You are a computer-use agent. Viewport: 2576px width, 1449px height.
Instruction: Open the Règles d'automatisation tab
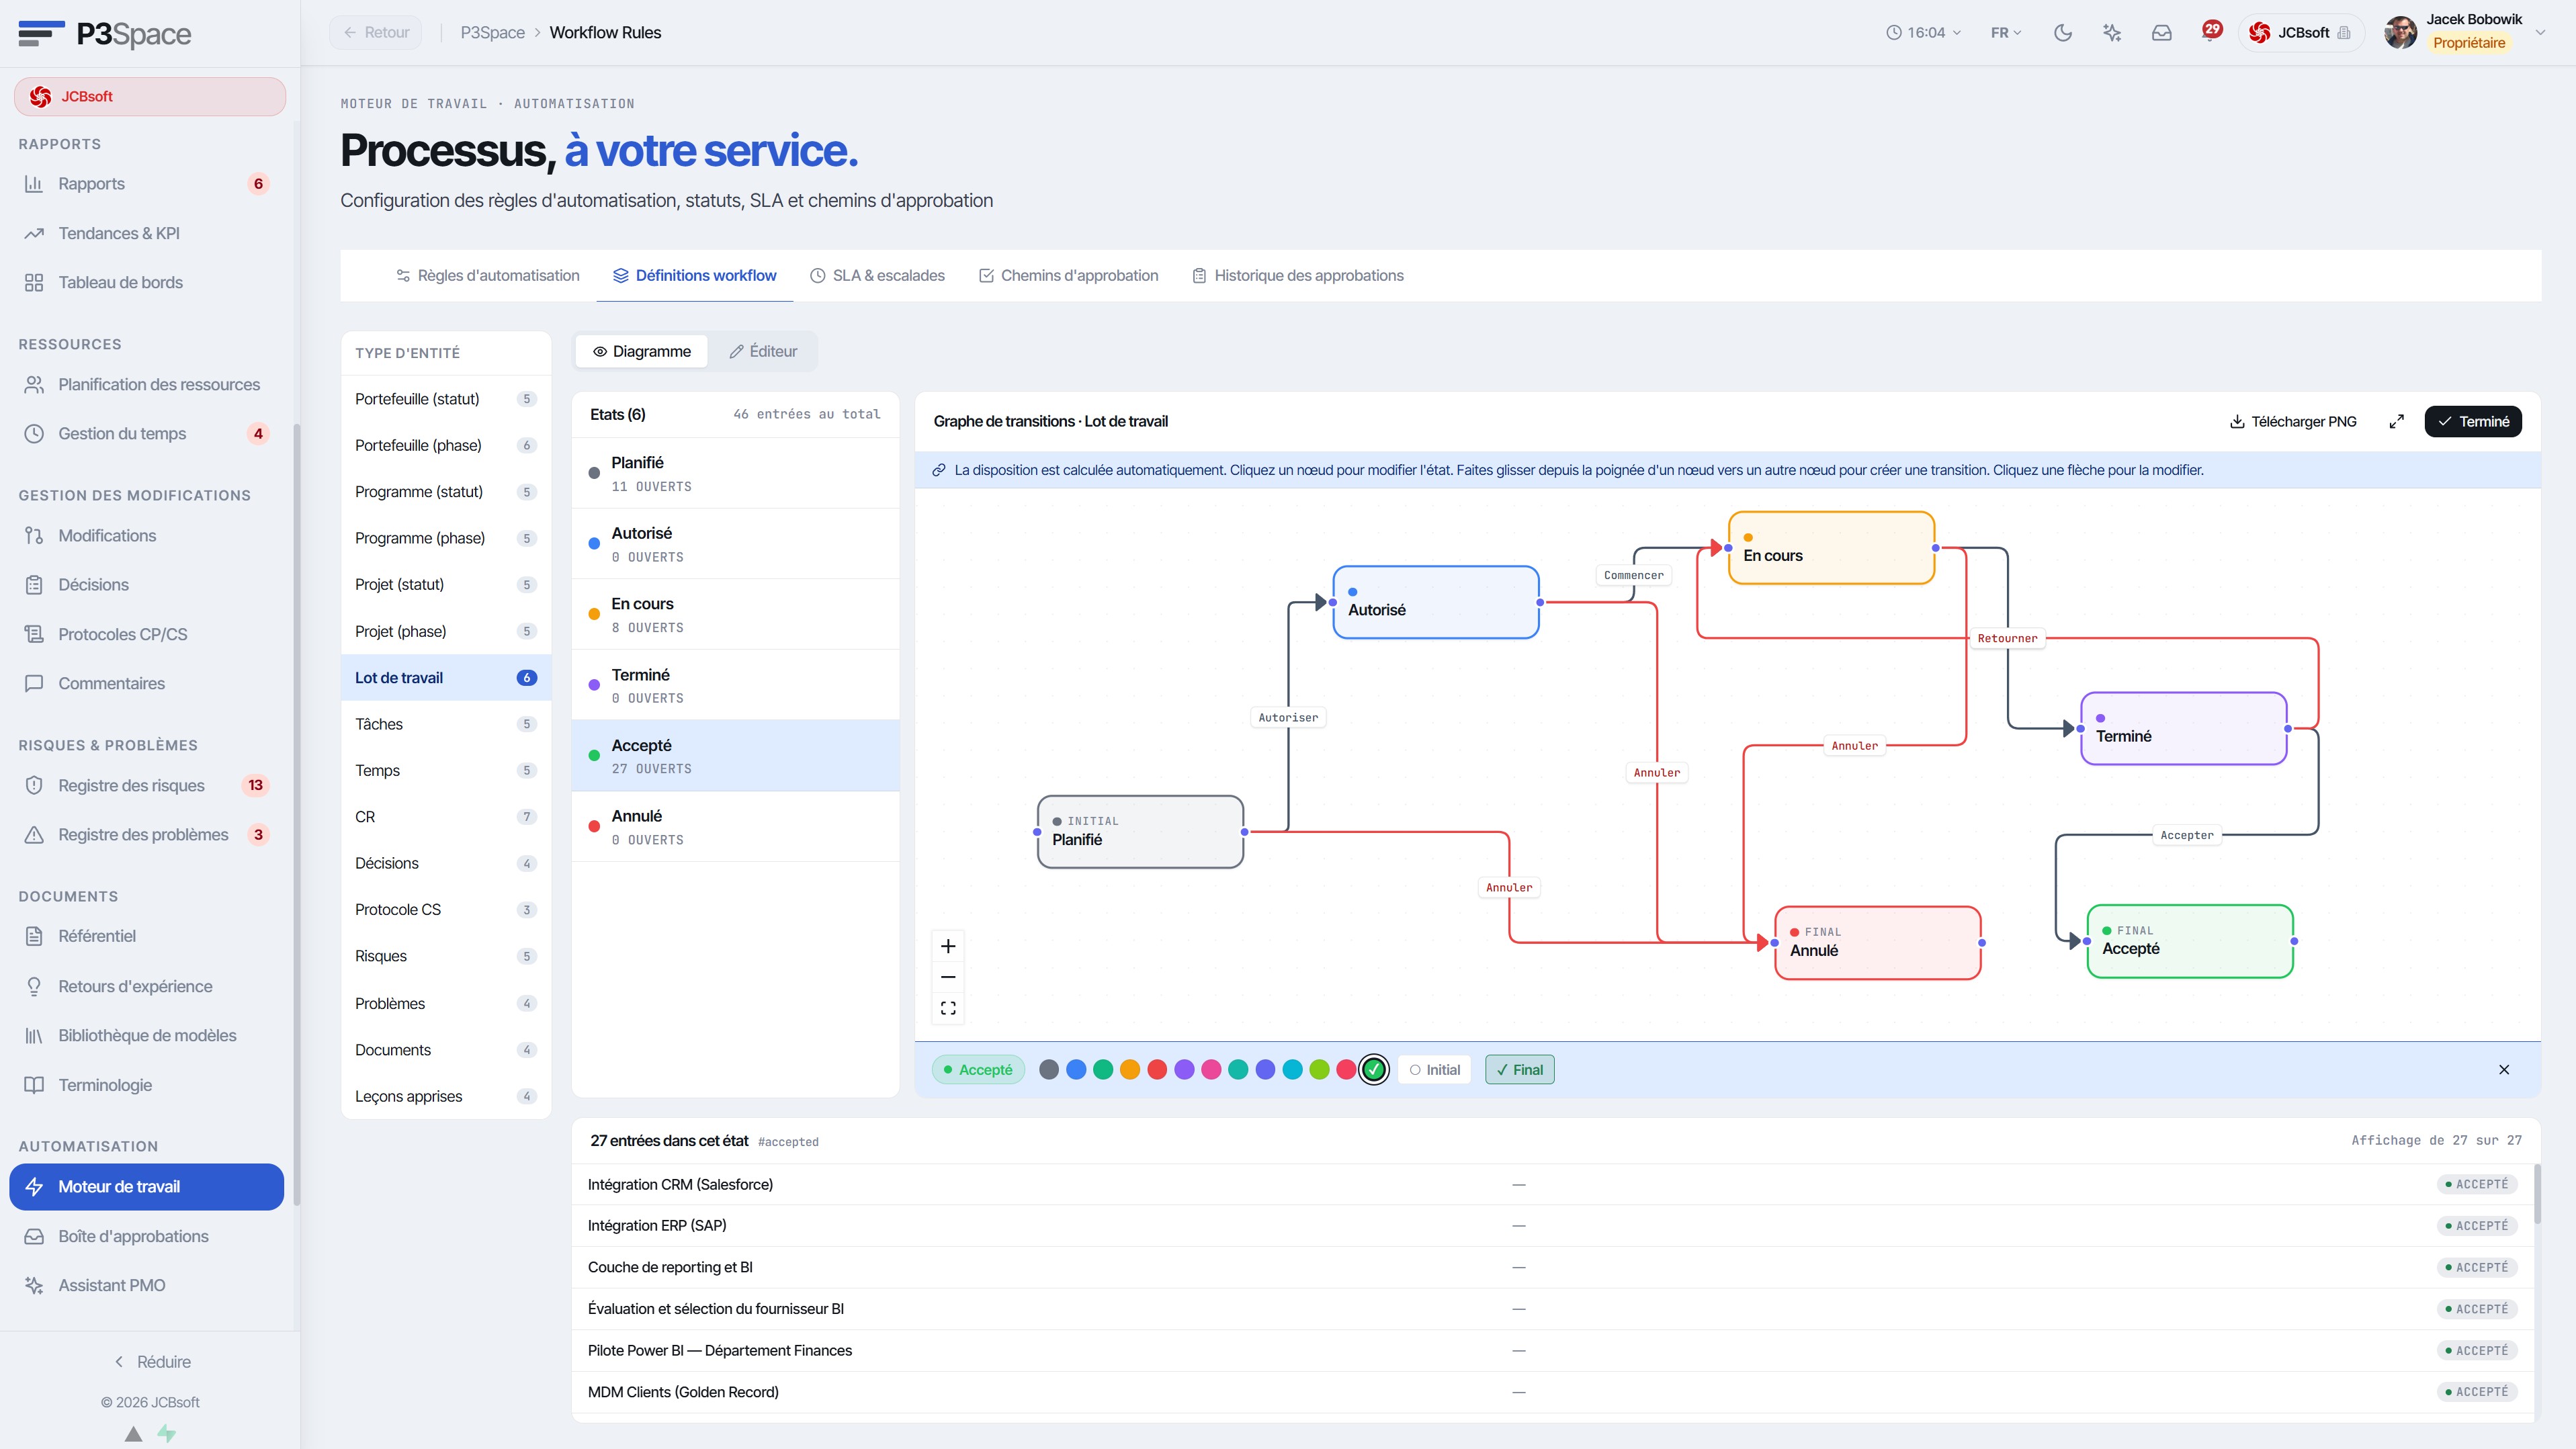point(487,275)
